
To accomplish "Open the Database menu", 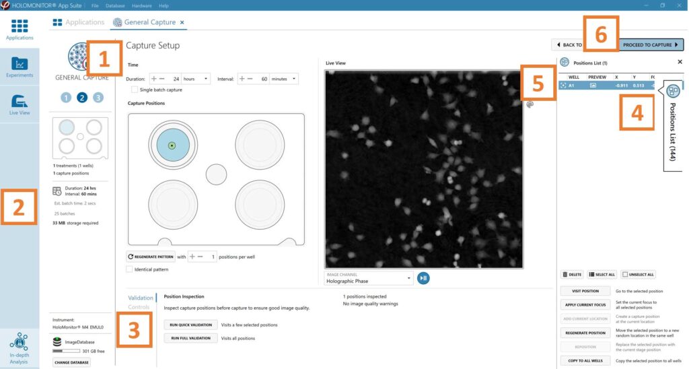I will (115, 5).
